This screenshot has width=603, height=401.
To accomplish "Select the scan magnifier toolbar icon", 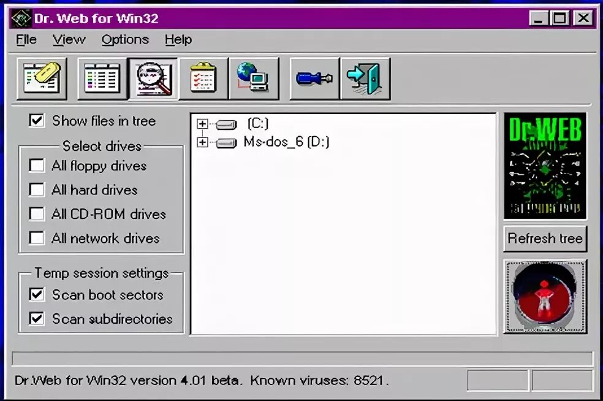I will tap(153, 78).
